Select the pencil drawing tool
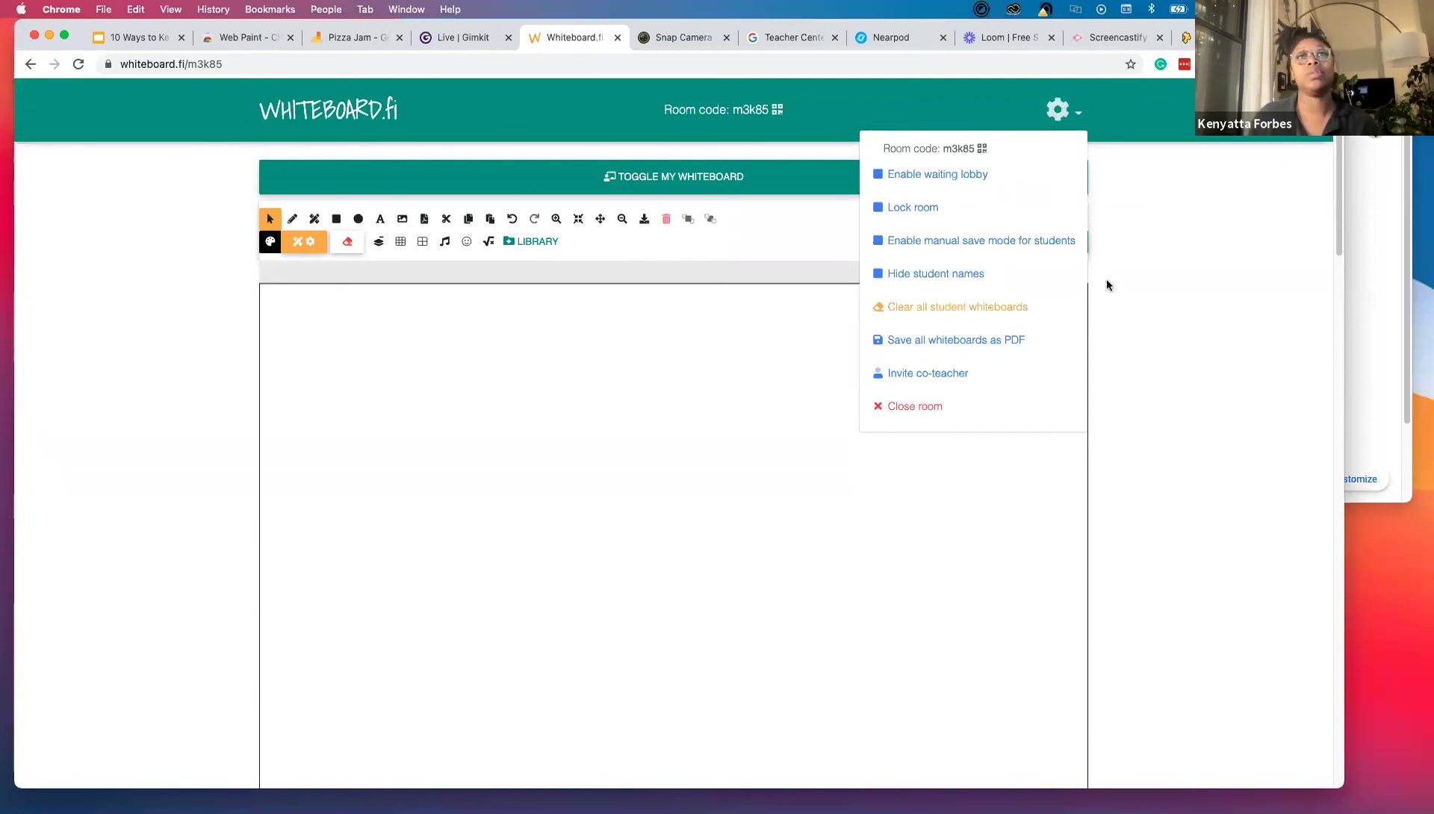 [x=292, y=219]
